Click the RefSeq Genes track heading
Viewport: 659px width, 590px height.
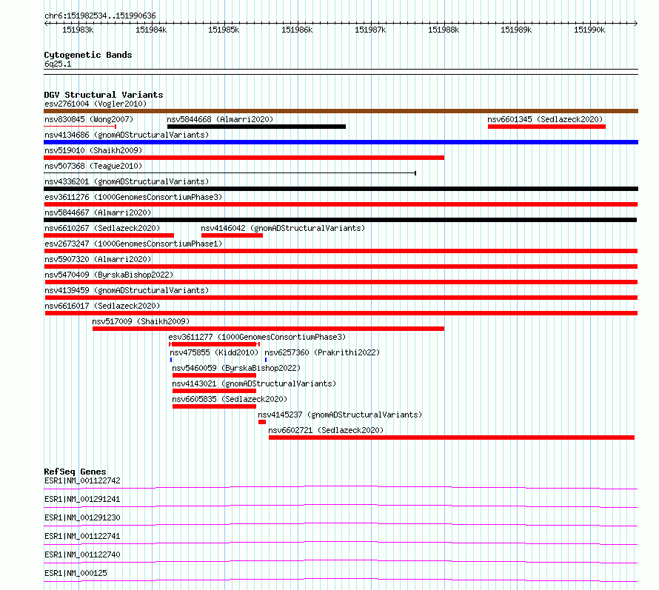[75, 472]
